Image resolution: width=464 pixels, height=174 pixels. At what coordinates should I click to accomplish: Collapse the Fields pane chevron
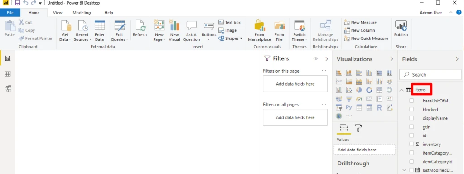coord(457,59)
